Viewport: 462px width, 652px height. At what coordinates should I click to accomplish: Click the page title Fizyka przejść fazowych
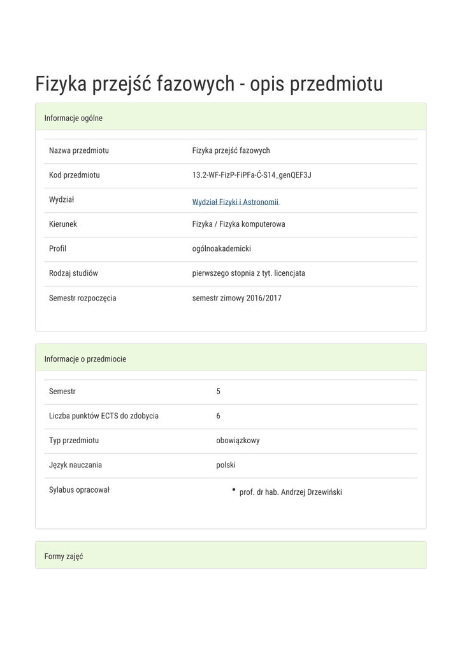[x=208, y=83]
